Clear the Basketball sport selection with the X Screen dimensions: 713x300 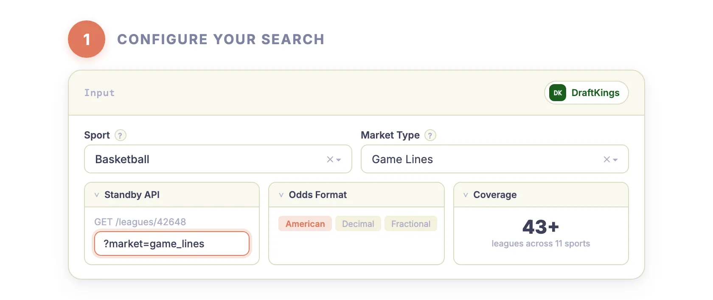[330, 159]
